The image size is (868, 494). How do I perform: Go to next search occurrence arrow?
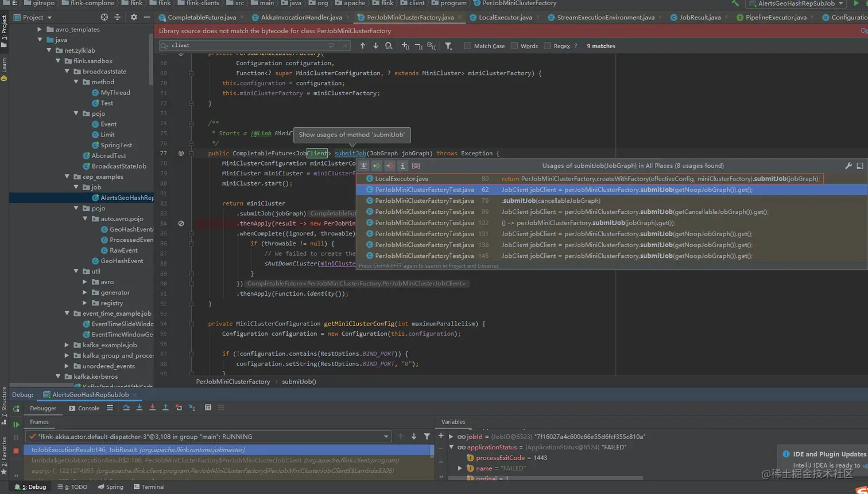[x=375, y=46]
